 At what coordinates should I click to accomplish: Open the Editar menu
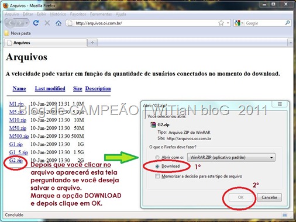coord(28,14)
